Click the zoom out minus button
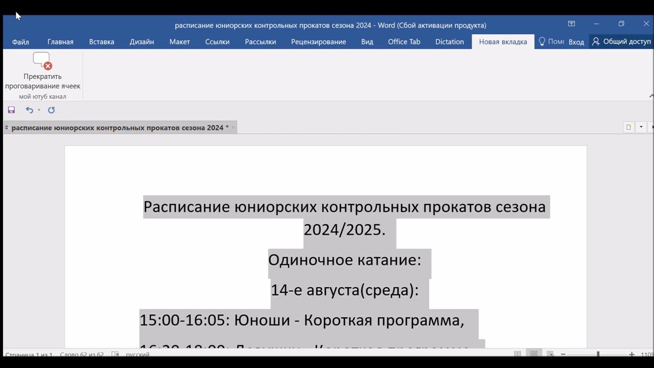The height and width of the screenshot is (368, 654). 563,354
